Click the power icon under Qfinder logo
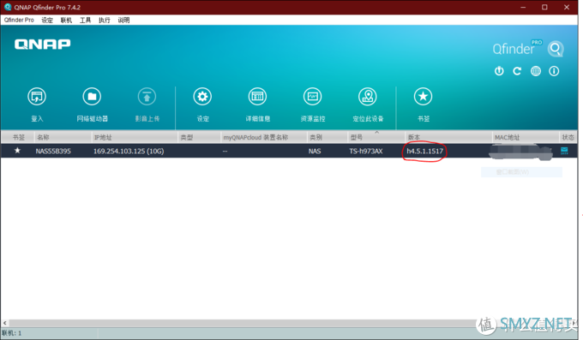The image size is (583, 340). pyautogui.click(x=499, y=71)
